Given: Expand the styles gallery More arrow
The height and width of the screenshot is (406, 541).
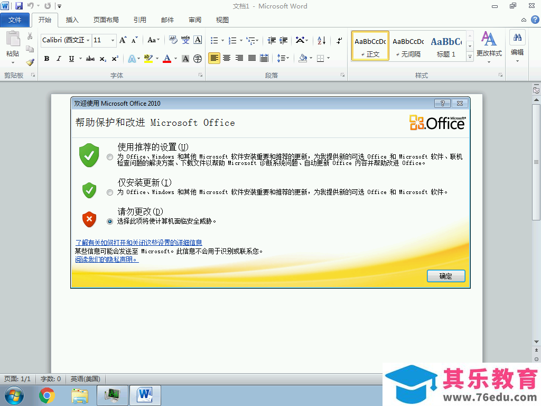Looking at the screenshot, I should click(470, 57).
